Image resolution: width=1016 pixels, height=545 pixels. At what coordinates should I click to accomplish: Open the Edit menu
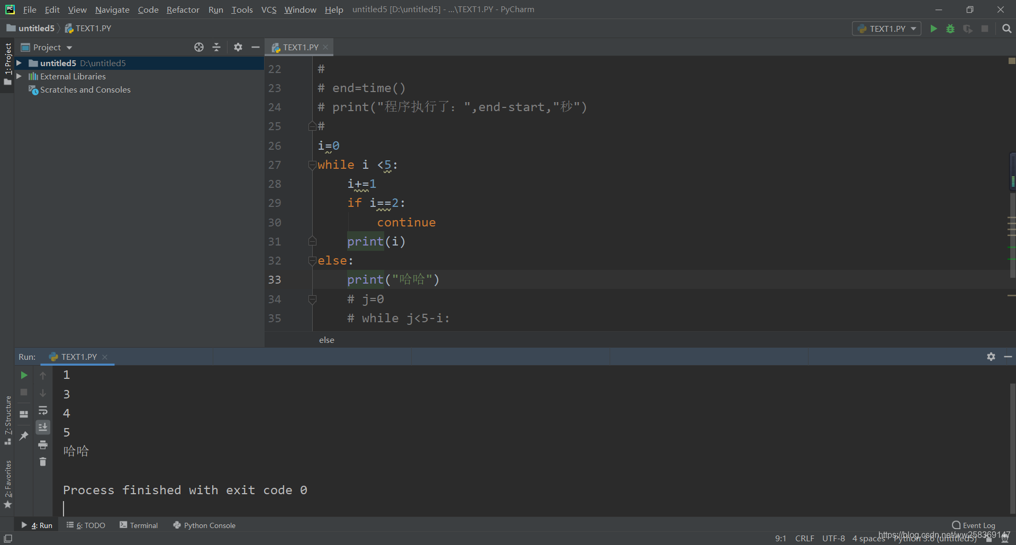tap(52, 10)
